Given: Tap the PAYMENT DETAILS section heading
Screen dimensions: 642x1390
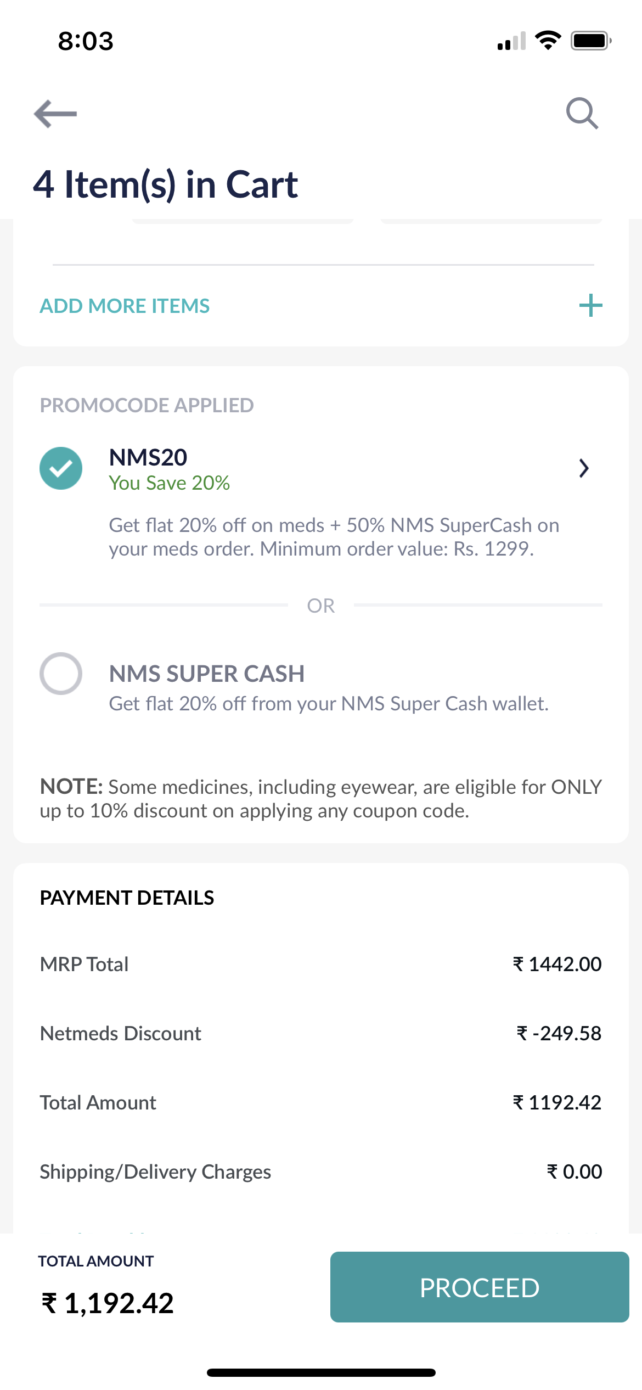Looking at the screenshot, I should point(127,898).
